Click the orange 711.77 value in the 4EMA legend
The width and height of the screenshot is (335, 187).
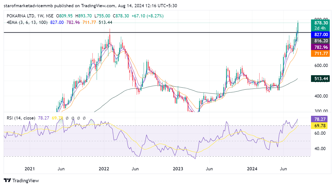click(89, 22)
